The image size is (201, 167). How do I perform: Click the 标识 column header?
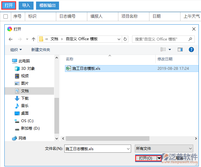pos(40,16)
